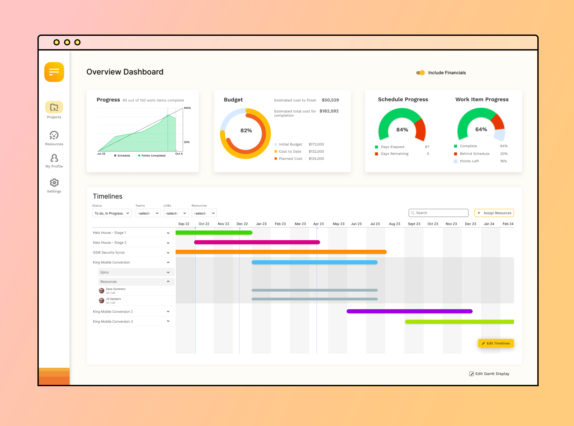This screenshot has width=574, height=426.
Task: Go to My Profile icon
Action: [x=54, y=158]
